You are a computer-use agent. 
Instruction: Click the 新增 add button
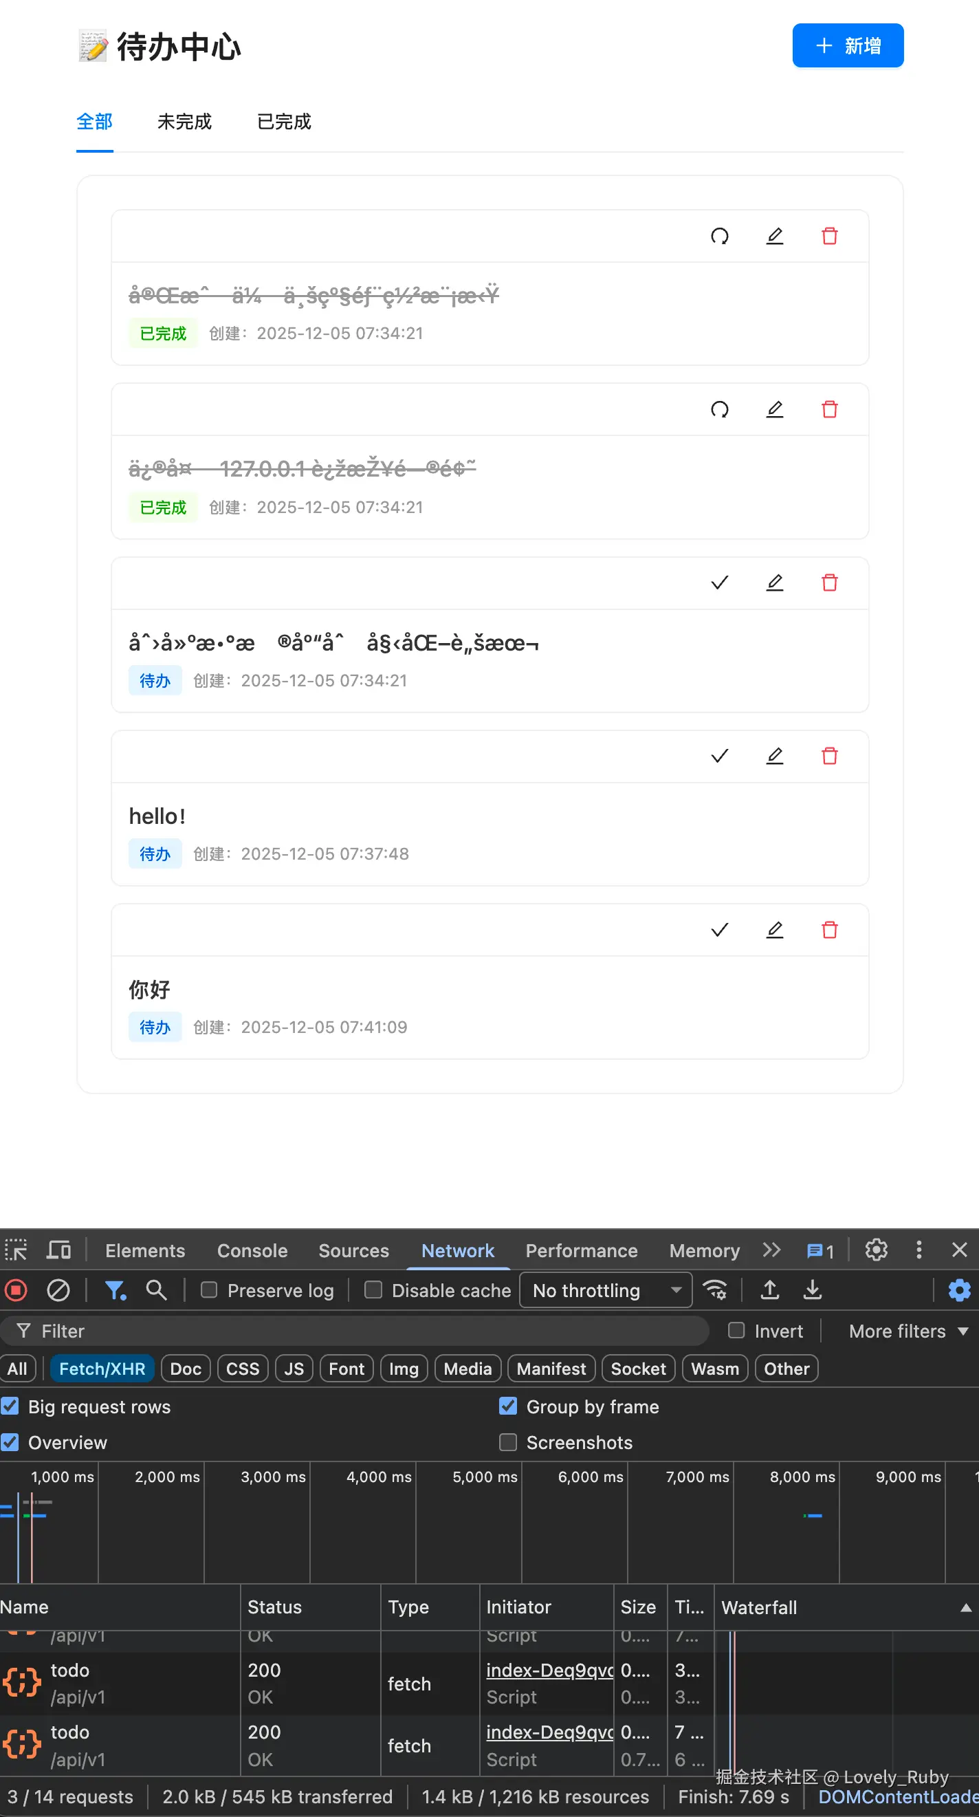(847, 46)
